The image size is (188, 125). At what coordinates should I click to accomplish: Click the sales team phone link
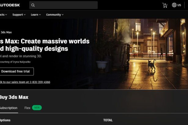tap(25, 82)
